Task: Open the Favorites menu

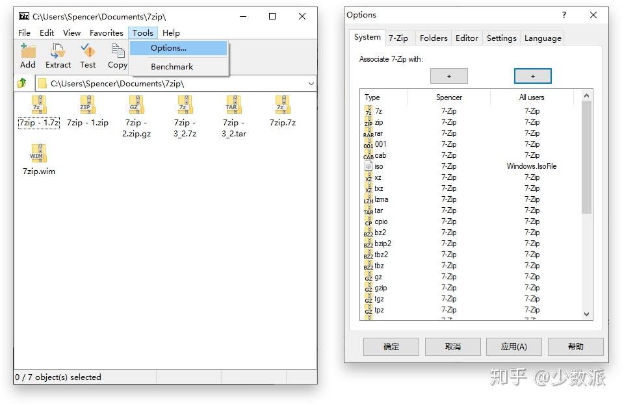Action: tap(107, 33)
